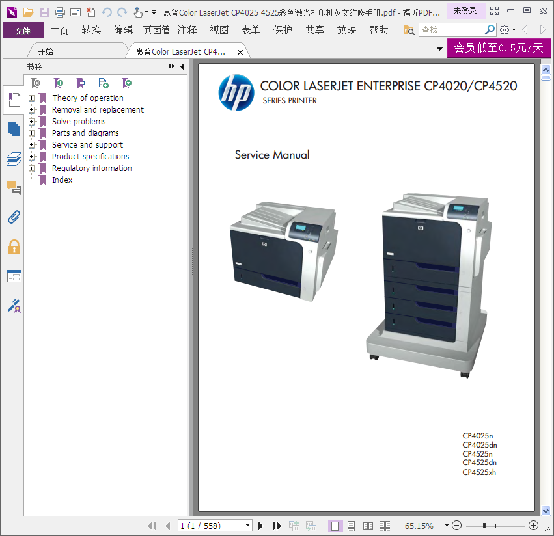Jump to the first page
Screen dimensions: 554x536
[152, 526]
